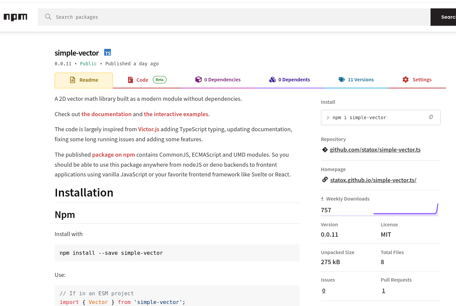Viewport: 456px width, 306px height.
Task: Click the weekly downloads sparkline chart
Action: pyautogui.click(x=406, y=209)
